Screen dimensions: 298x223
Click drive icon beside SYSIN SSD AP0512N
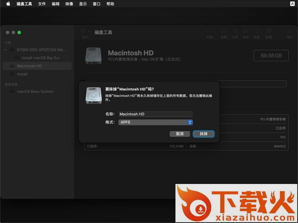12,50
